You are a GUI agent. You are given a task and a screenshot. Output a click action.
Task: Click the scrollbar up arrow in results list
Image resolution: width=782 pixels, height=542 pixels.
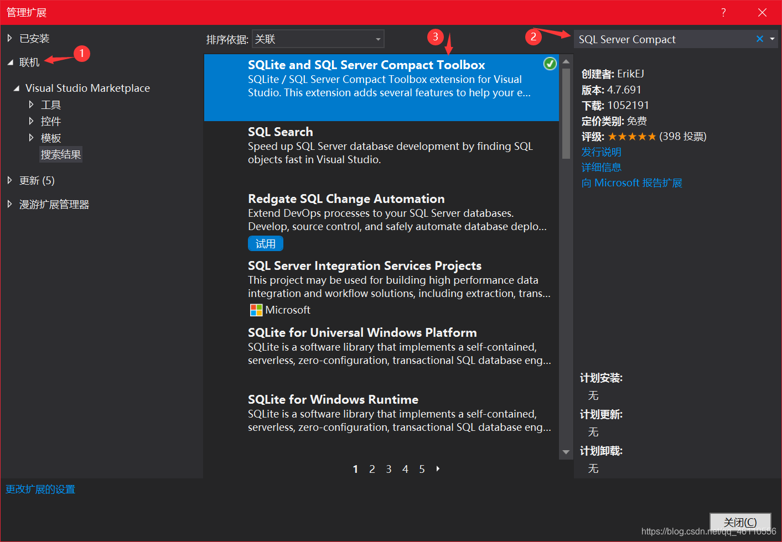point(566,61)
